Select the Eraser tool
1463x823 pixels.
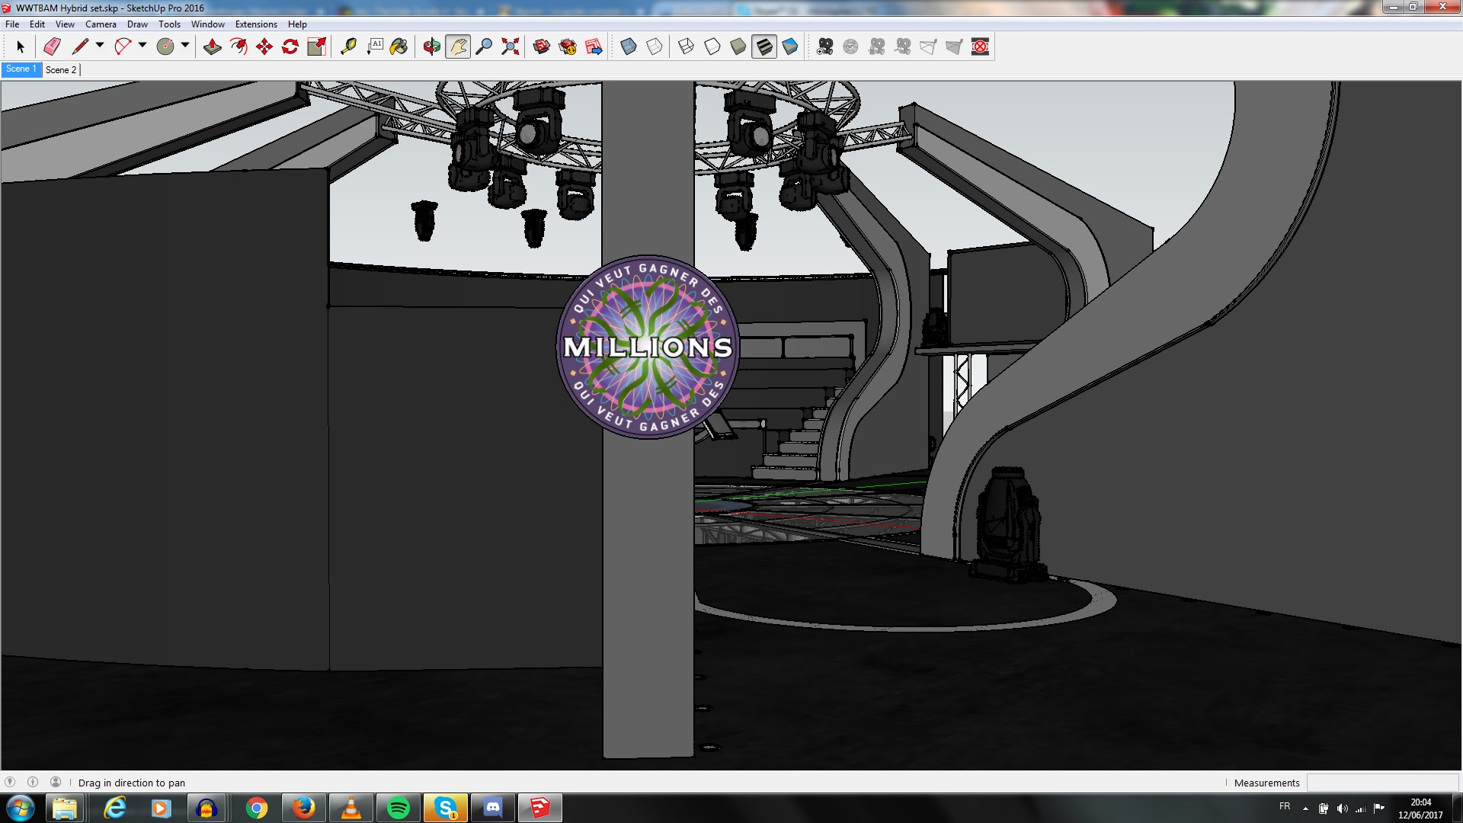pyautogui.click(x=52, y=47)
